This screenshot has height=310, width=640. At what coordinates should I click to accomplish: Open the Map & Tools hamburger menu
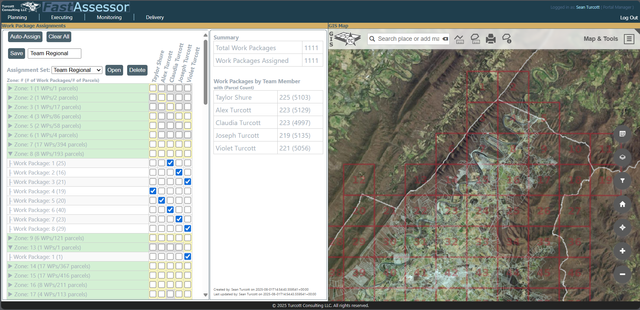(x=629, y=39)
